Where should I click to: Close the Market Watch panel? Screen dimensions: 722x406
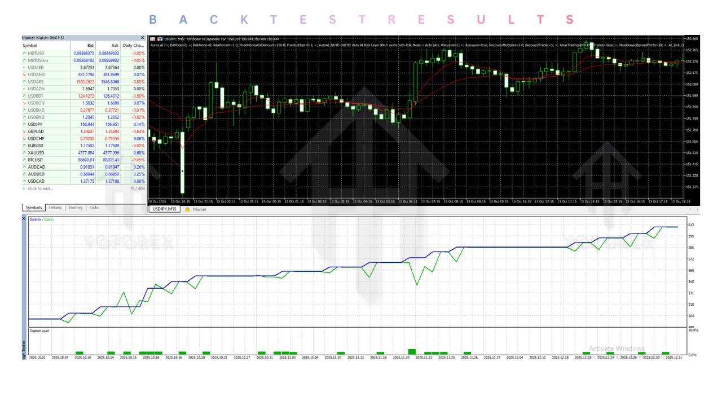point(142,38)
